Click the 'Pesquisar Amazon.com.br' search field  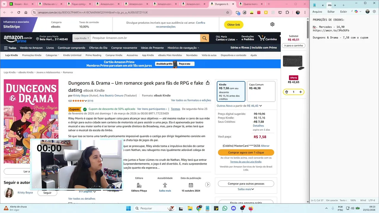[145, 38]
